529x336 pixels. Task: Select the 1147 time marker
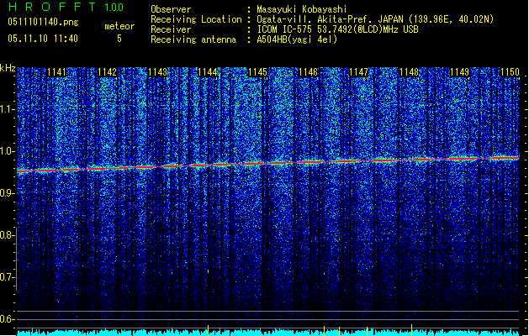click(359, 73)
